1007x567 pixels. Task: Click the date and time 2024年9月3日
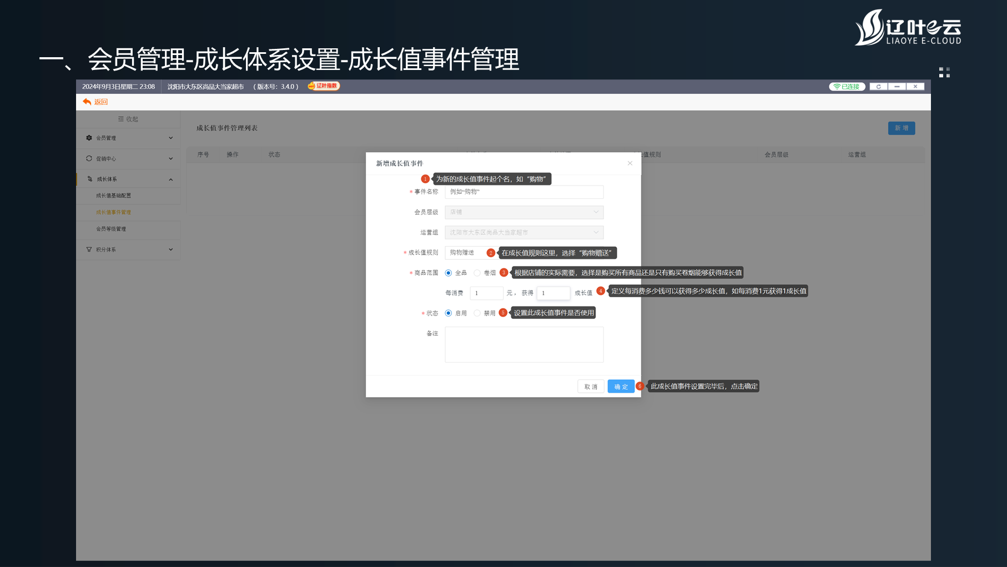[x=118, y=87]
